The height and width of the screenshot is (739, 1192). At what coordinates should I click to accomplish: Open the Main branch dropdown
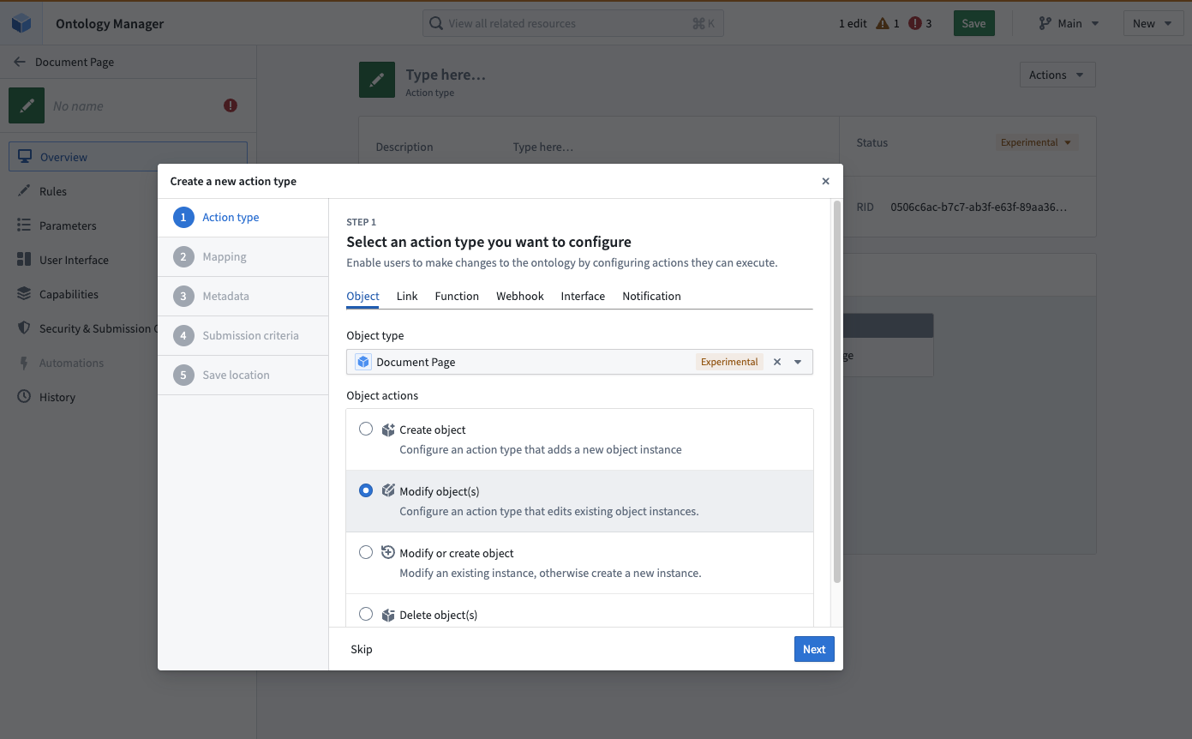point(1068,23)
